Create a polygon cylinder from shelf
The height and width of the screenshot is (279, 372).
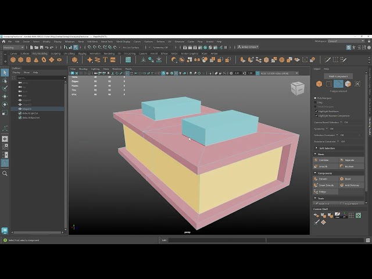pyautogui.click(x=28, y=60)
